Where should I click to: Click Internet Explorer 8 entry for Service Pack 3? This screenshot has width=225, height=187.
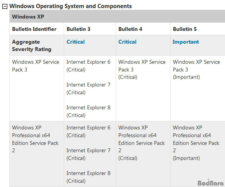coord(89,111)
